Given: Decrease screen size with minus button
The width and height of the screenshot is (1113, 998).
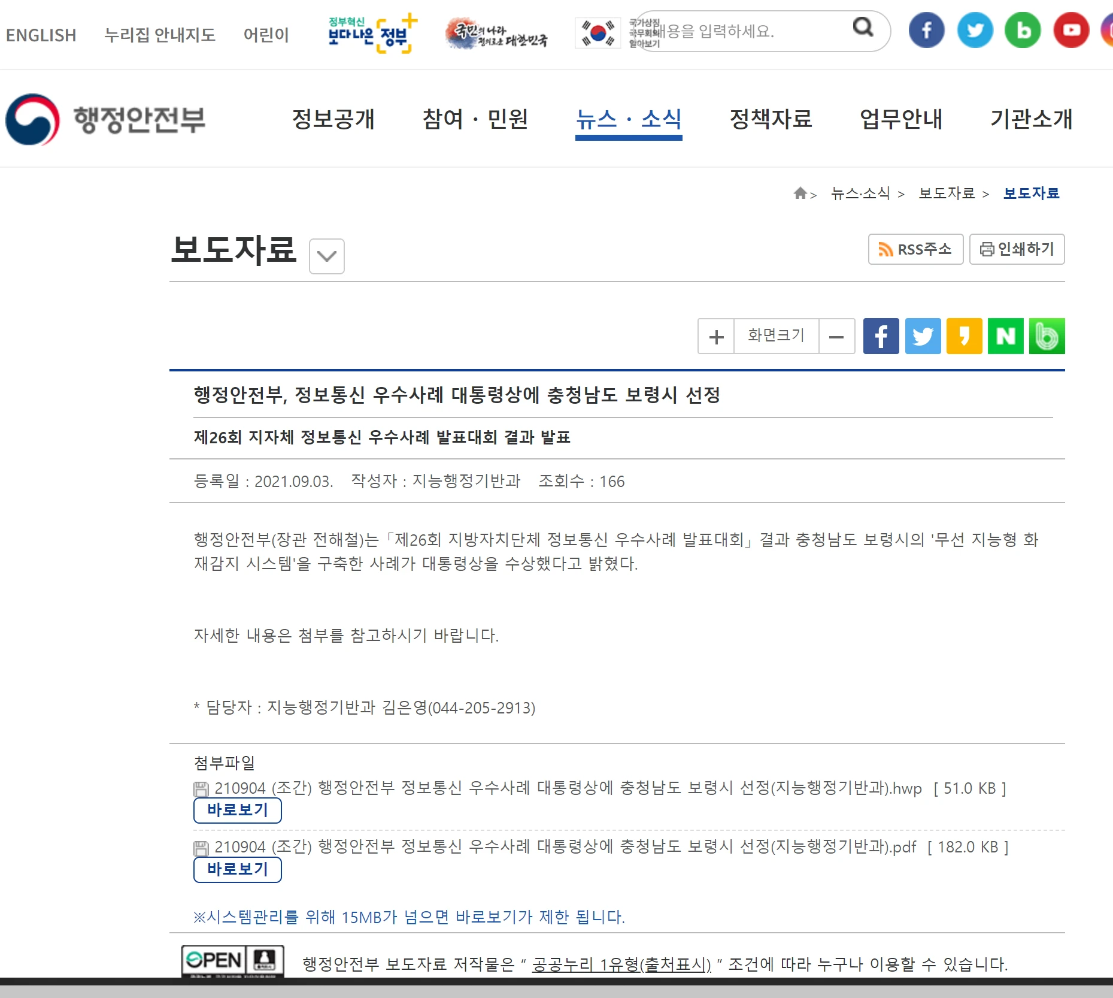Looking at the screenshot, I should tap(836, 336).
